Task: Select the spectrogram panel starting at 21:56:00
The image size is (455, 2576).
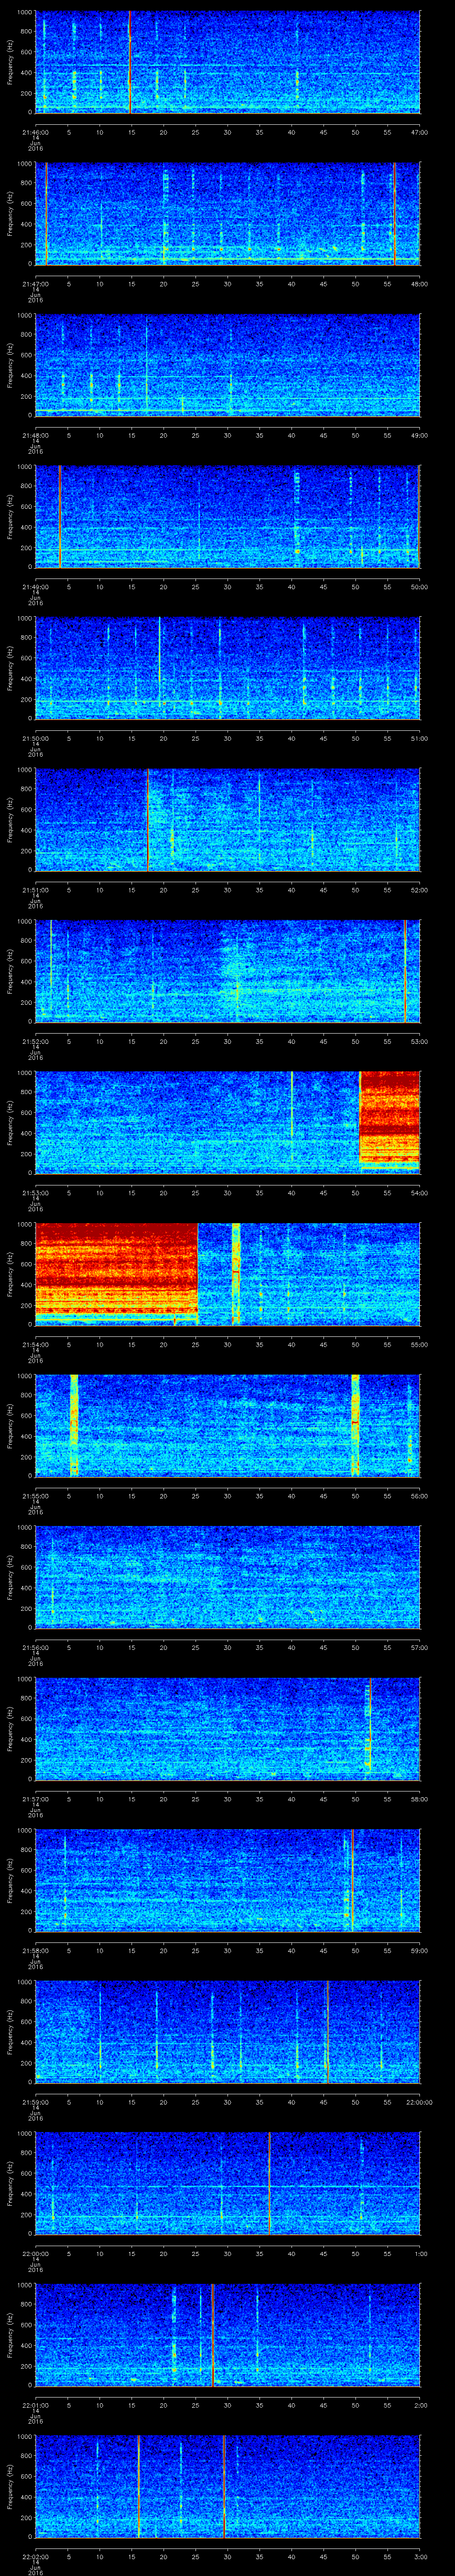Action: (227, 1577)
